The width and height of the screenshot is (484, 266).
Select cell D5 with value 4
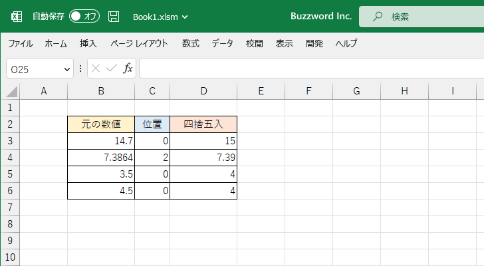(x=203, y=174)
